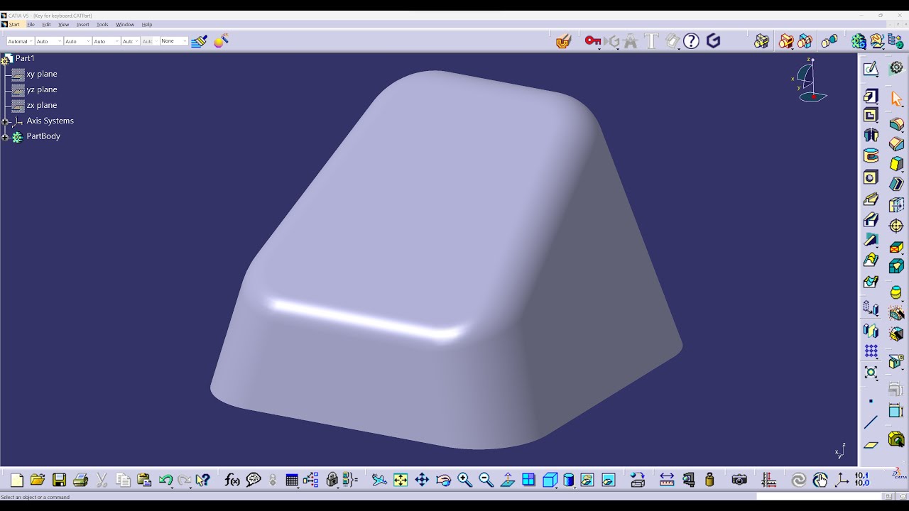Select the Edge Fillet tool
The height and width of the screenshot is (511, 909).
tap(896, 125)
